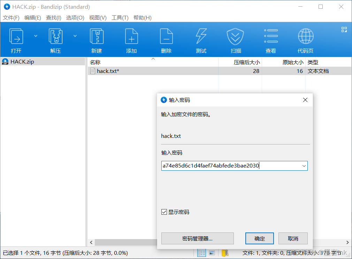Minimize the Bandizip window
Viewport: 352px width, 259px height.
pyautogui.click(x=300, y=7)
